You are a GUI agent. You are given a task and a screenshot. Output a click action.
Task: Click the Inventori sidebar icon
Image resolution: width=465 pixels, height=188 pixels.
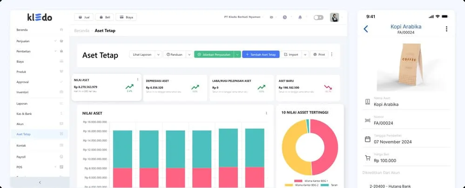pos(61,92)
